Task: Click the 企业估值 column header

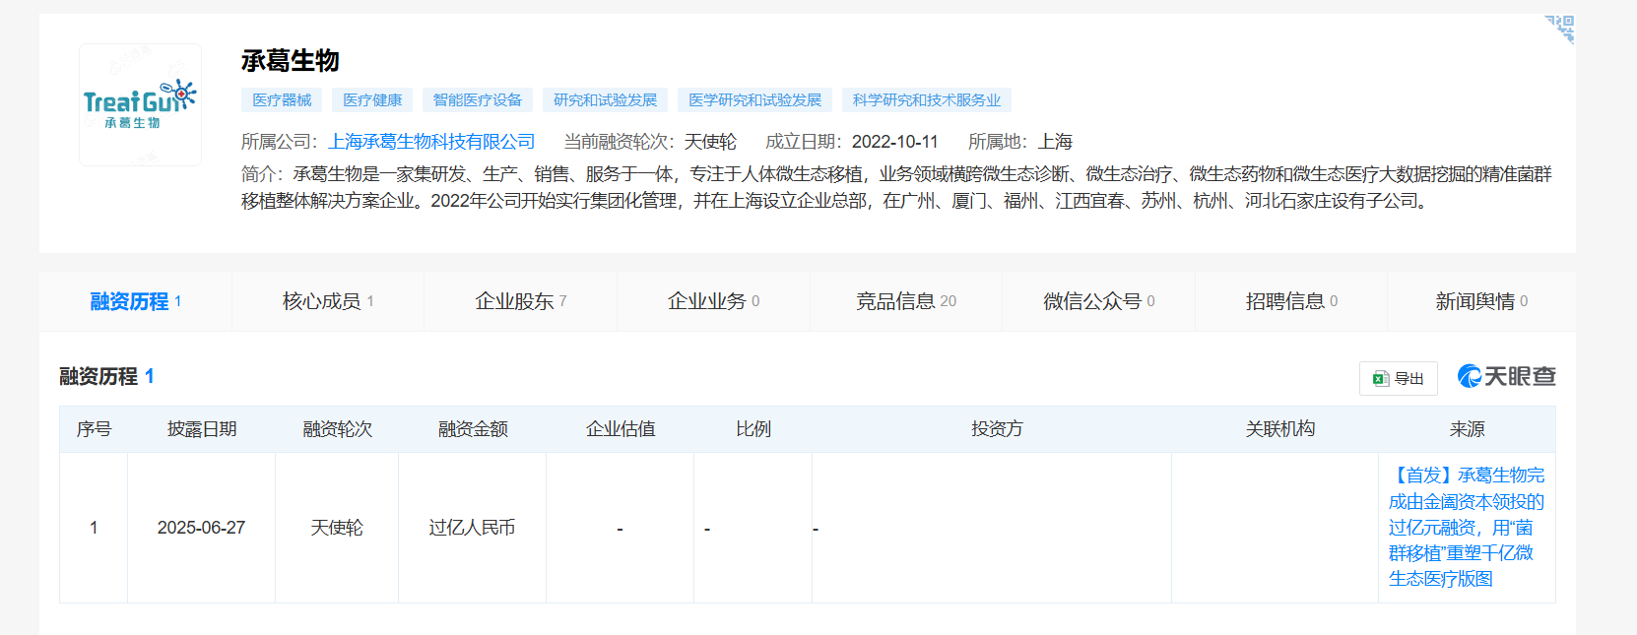Action: pos(621,429)
